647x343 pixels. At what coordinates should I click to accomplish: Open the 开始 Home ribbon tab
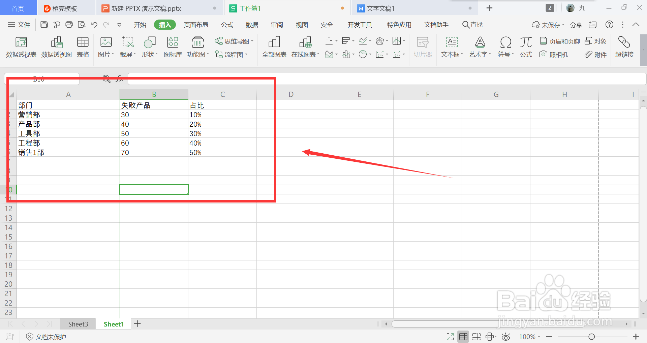[x=140, y=25]
